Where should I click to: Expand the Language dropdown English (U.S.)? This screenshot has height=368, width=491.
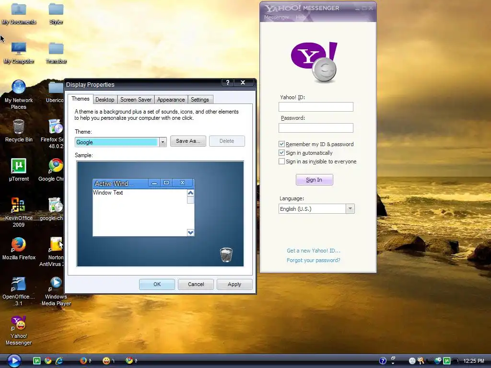(x=350, y=209)
